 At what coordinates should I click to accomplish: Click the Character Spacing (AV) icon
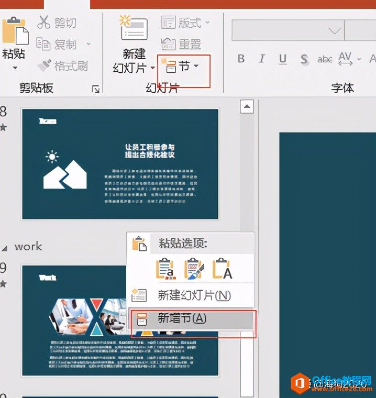(345, 59)
